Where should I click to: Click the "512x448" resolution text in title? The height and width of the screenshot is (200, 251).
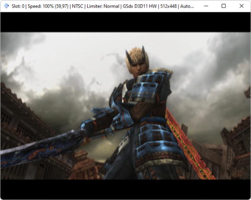[169, 6]
